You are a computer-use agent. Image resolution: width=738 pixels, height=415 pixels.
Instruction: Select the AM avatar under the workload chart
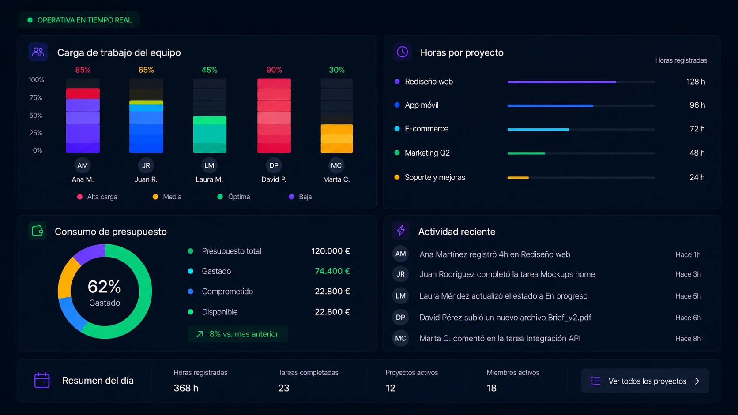pos(83,165)
